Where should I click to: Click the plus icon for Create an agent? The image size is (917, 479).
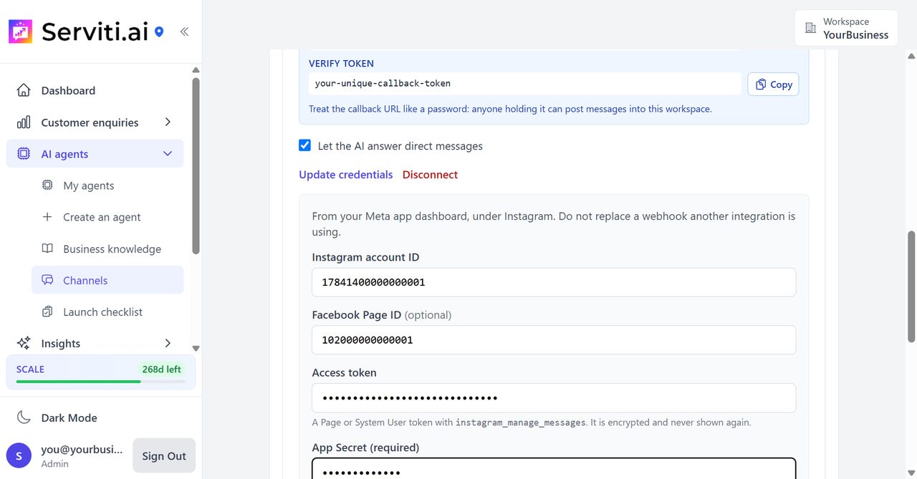47,217
